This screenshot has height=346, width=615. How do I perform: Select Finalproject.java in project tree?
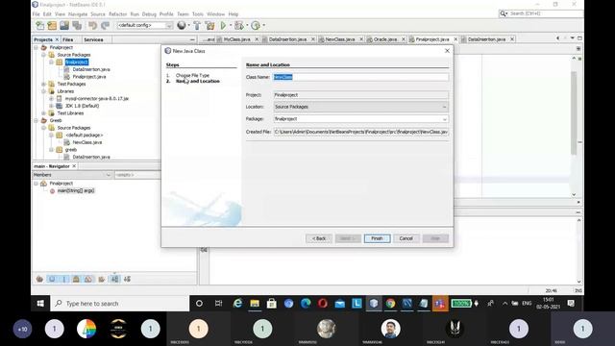[x=89, y=77]
